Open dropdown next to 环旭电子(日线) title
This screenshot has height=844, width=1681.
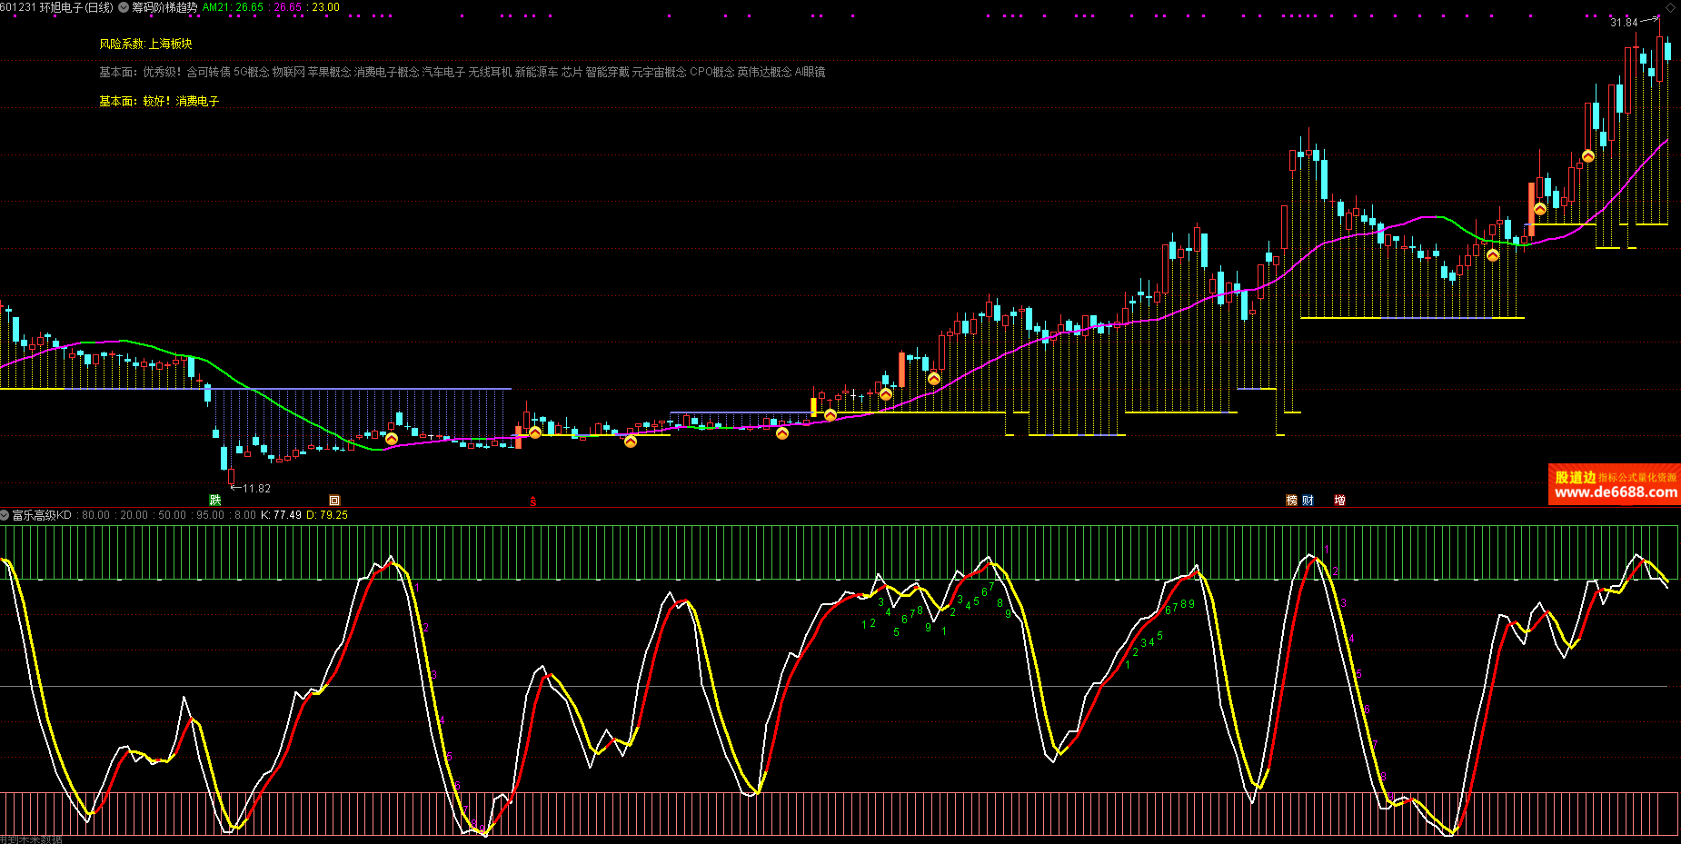[124, 7]
